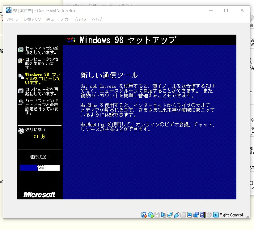Screen dimensions: 254x230
Task: Click the コンピュータの情報を集めています step text
Action: (x=41, y=63)
